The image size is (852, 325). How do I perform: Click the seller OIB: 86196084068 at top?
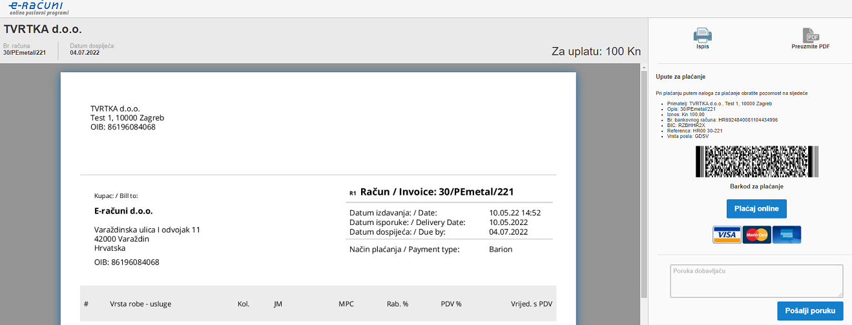[x=123, y=127]
